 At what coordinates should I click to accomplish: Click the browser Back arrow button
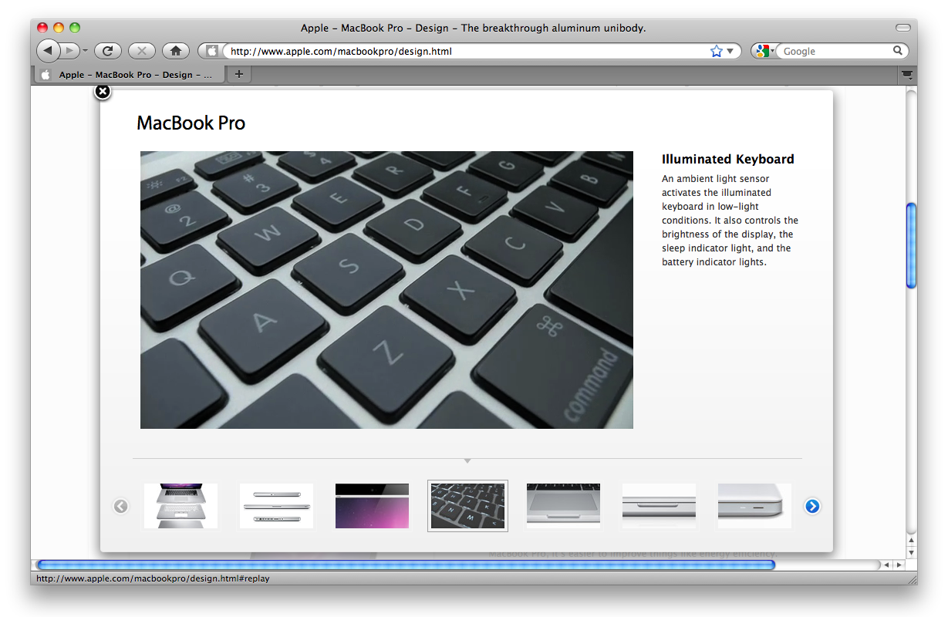click(48, 51)
